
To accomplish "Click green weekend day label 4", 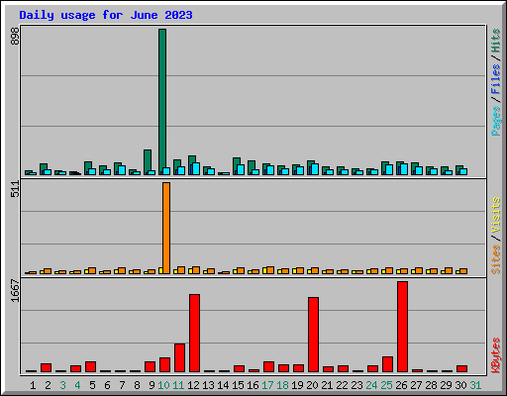I will [77, 385].
